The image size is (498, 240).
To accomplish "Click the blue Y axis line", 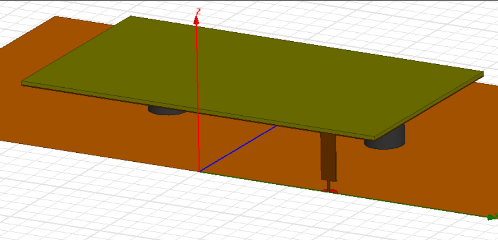I will [x=237, y=149].
